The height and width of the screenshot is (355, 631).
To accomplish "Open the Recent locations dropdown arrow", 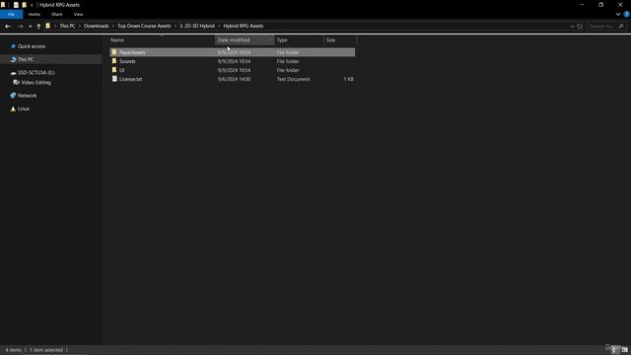I will 31,27.
